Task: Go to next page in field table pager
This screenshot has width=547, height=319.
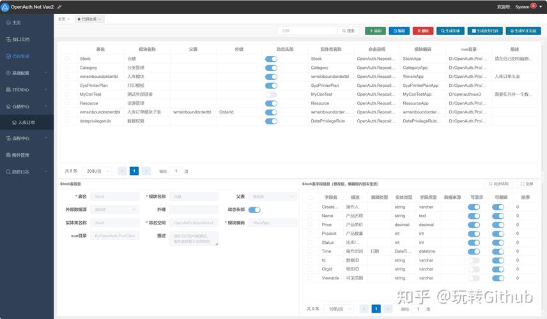Action: [388, 309]
